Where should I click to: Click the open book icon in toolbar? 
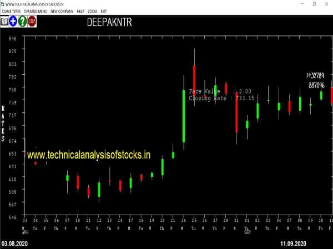coord(4,22)
